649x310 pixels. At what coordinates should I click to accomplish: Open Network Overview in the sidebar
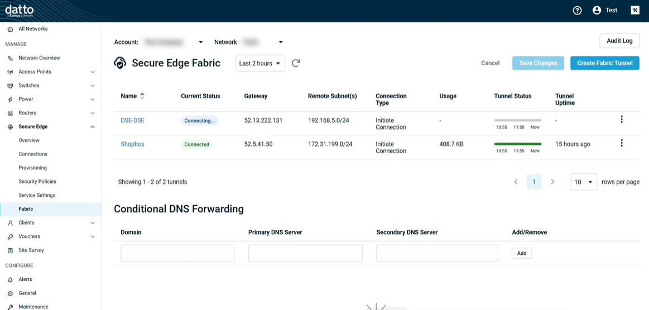[x=39, y=58]
